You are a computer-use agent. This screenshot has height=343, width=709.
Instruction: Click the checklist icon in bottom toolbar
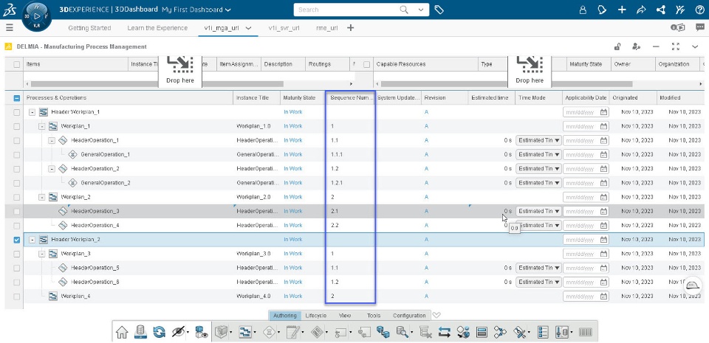542,333
